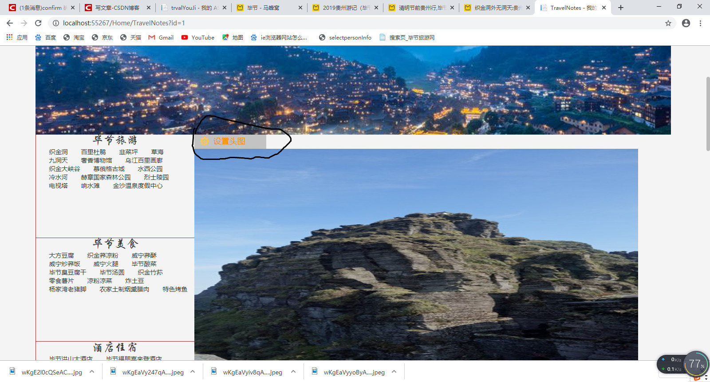
Task: Click the mountain rock header photo
Action: click(x=416, y=255)
